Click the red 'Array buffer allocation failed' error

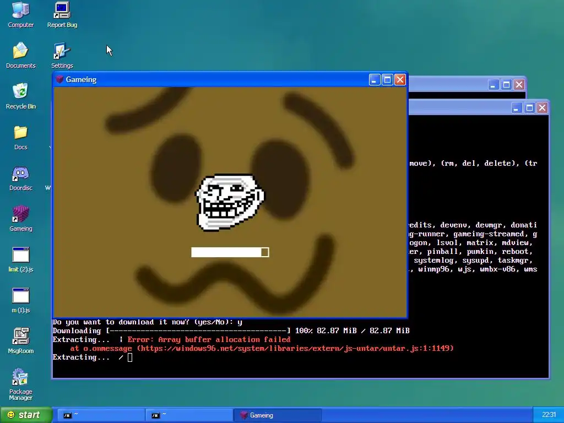(209, 339)
